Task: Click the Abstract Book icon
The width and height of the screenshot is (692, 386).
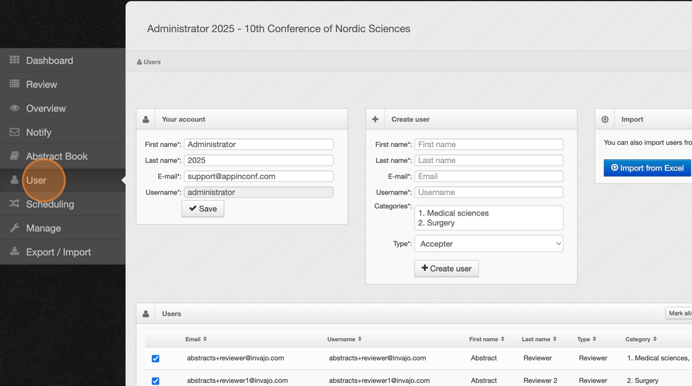Action: click(x=14, y=156)
